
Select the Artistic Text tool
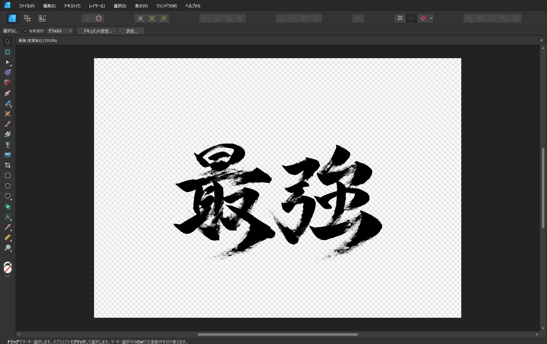coord(8,217)
